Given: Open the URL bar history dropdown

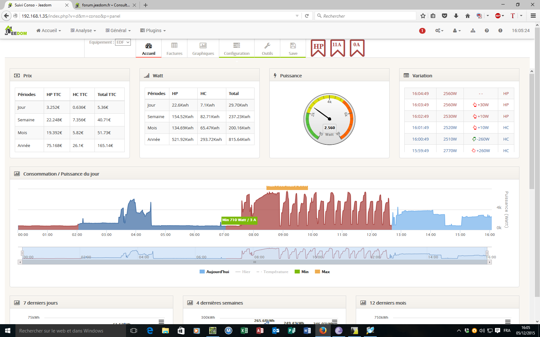Looking at the screenshot, I should (x=297, y=16).
